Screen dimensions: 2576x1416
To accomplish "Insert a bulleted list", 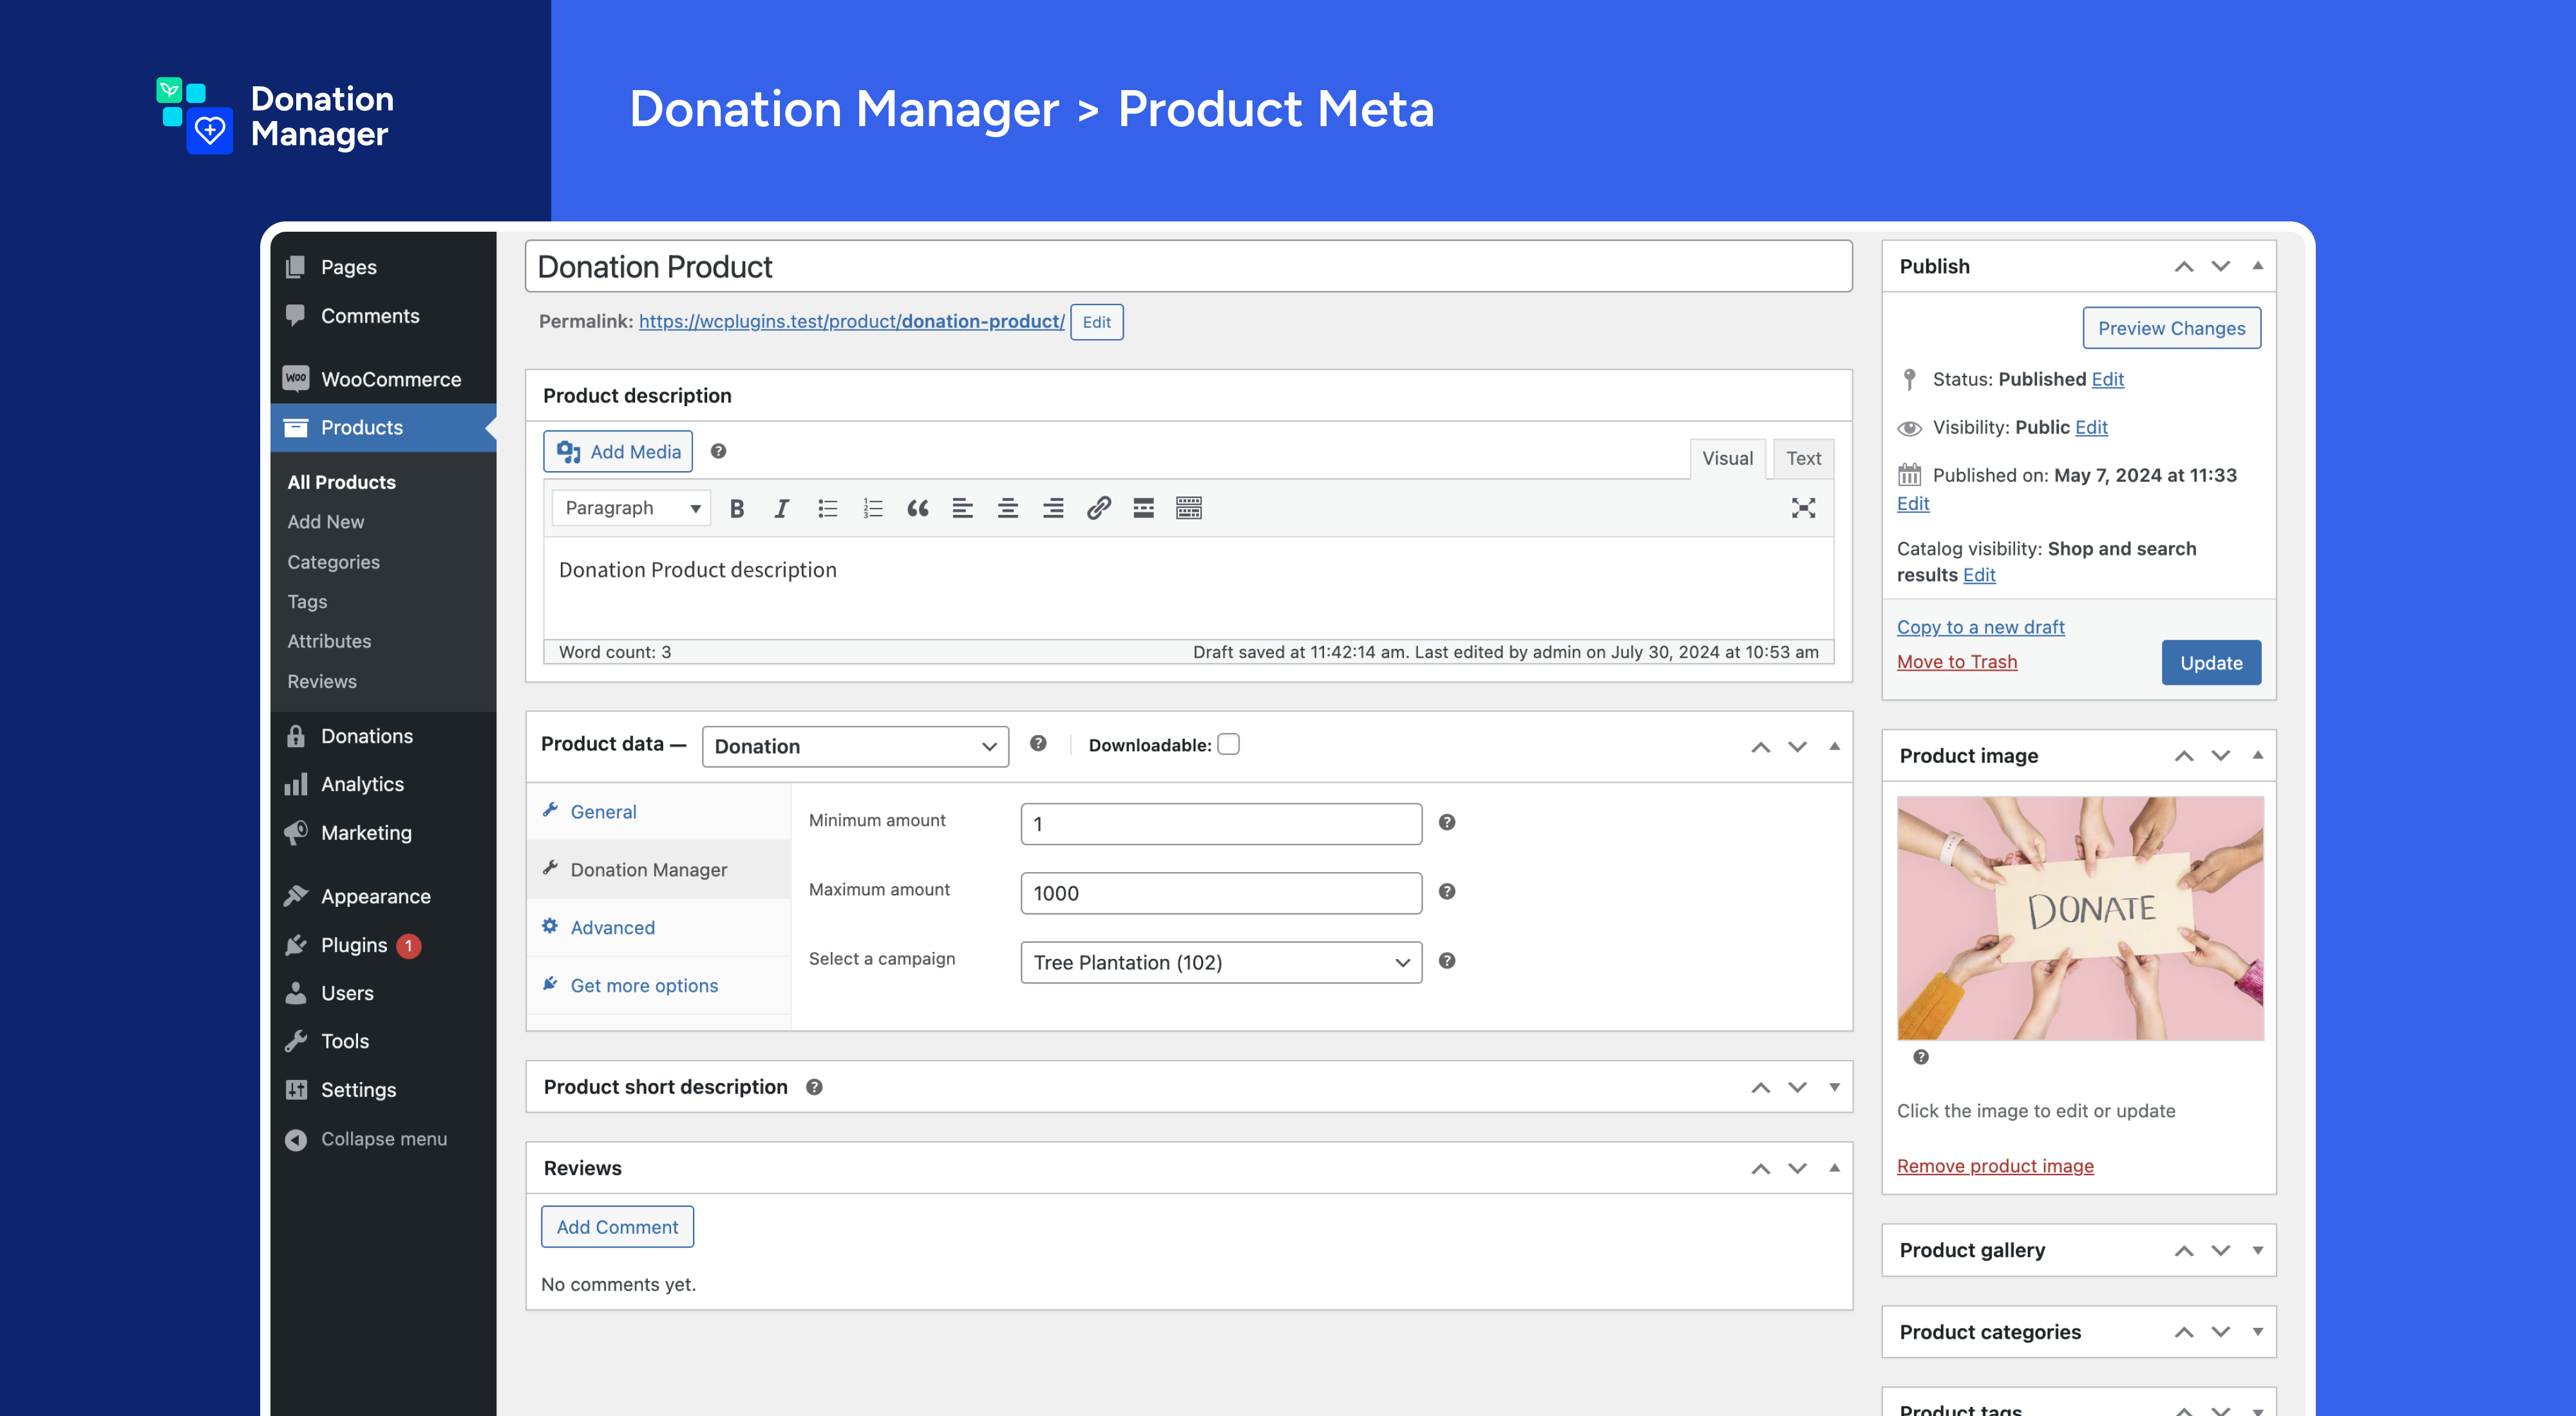I will (827, 508).
